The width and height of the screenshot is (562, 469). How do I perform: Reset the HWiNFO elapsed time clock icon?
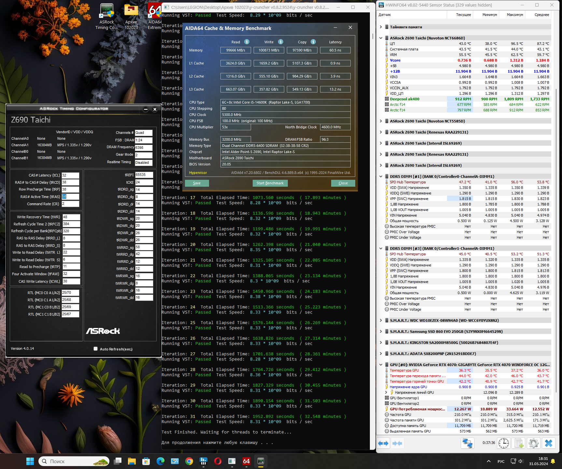(x=504, y=443)
